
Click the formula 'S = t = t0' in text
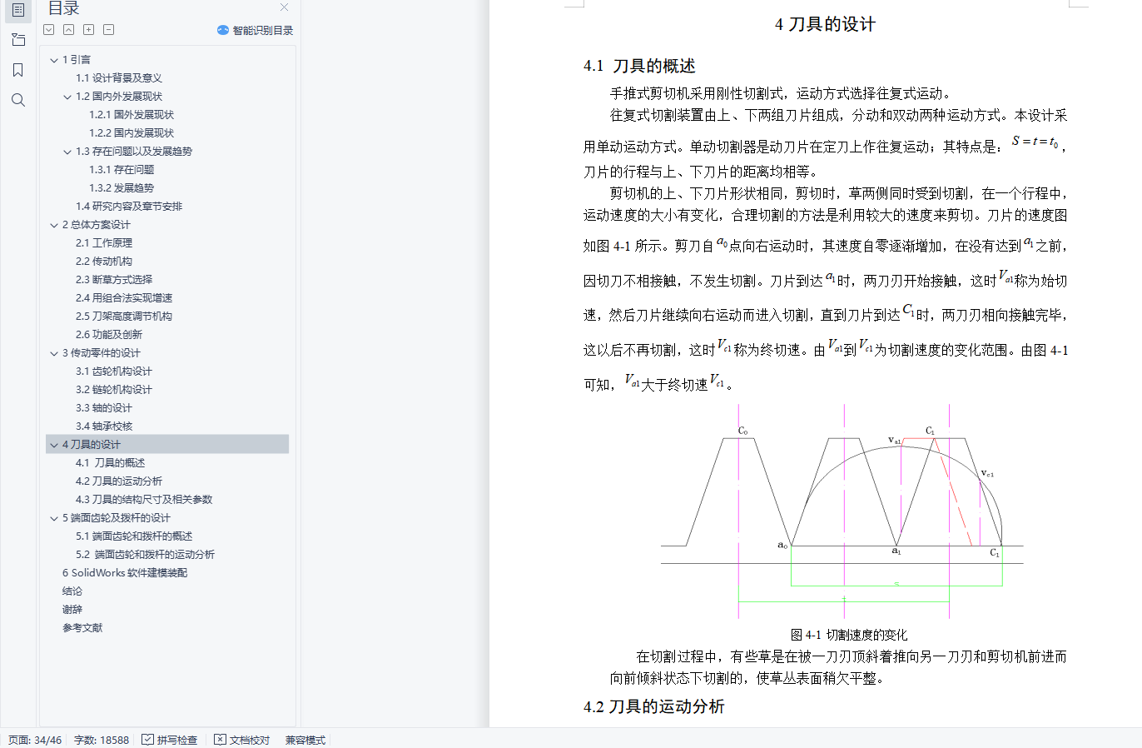(x=1035, y=142)
